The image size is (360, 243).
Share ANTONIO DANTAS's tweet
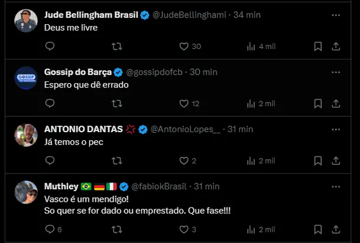click(336, 161)
